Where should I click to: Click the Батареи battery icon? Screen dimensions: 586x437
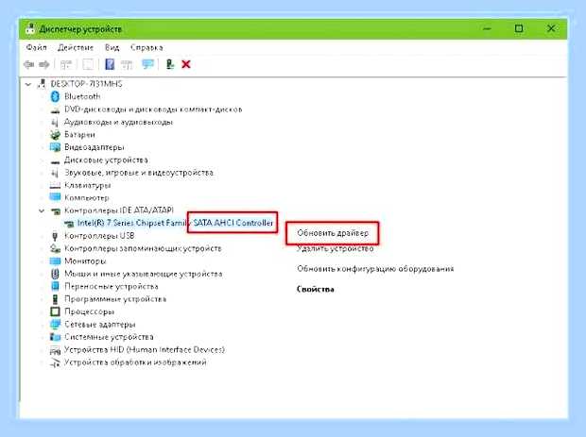[x=55, y=135]
